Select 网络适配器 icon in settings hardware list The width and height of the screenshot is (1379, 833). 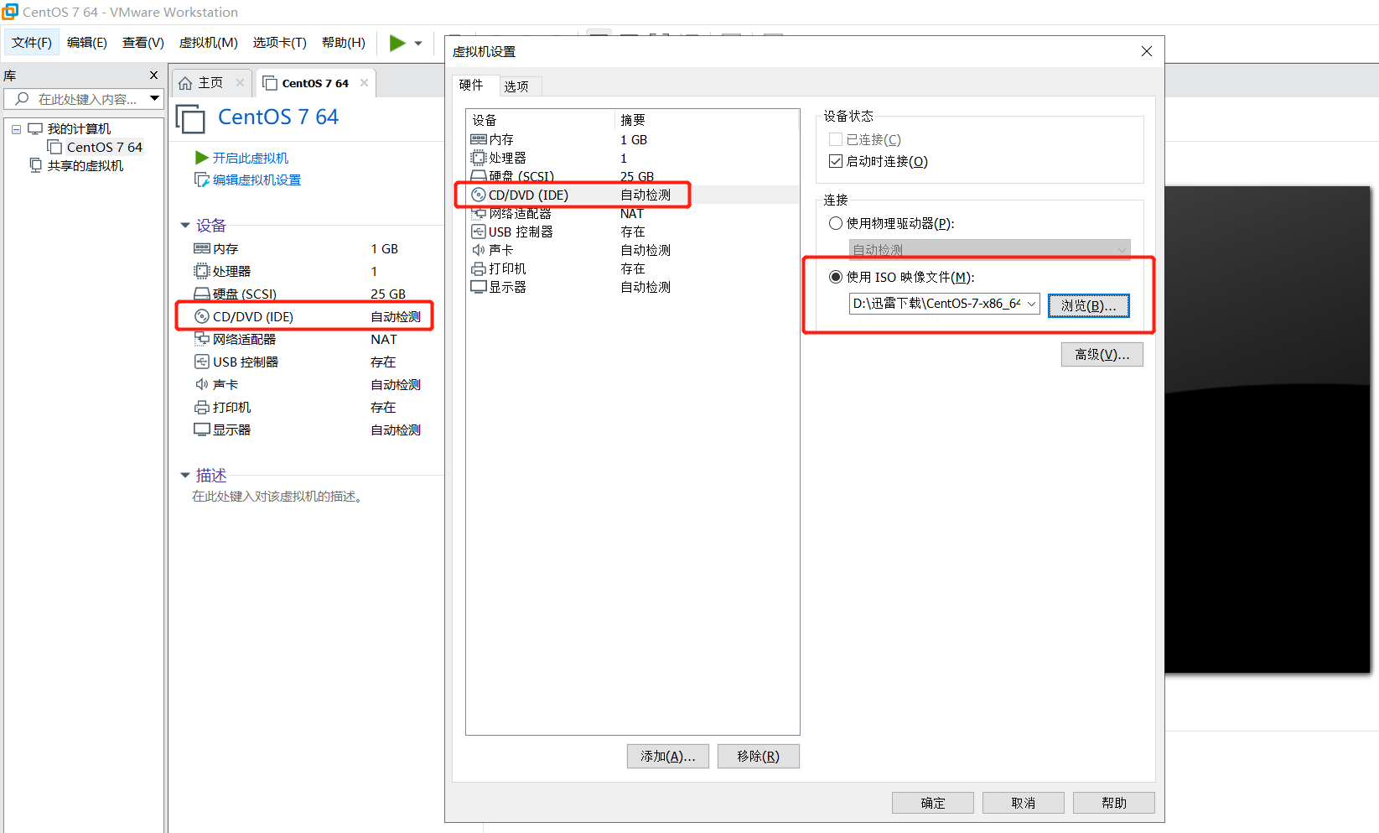pos(479,213)
